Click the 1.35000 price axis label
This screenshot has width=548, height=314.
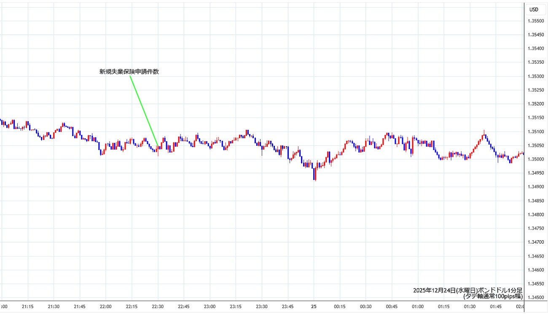pyautogui.click(x=535, y=159)
